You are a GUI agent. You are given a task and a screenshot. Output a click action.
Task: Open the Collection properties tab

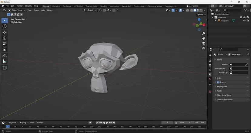click(210, 85)
